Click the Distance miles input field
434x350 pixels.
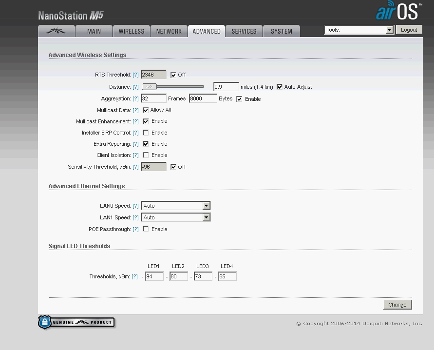click(x=226, y=87)
